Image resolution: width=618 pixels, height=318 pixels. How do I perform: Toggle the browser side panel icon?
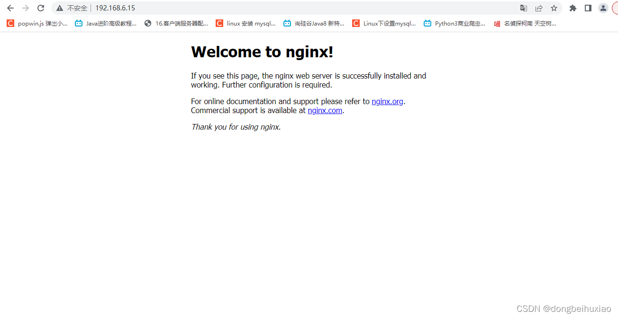tap(588, 8)
